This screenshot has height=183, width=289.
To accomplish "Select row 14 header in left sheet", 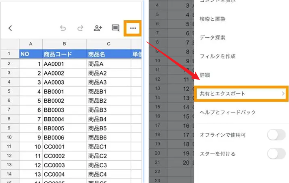I will (9, 174).
